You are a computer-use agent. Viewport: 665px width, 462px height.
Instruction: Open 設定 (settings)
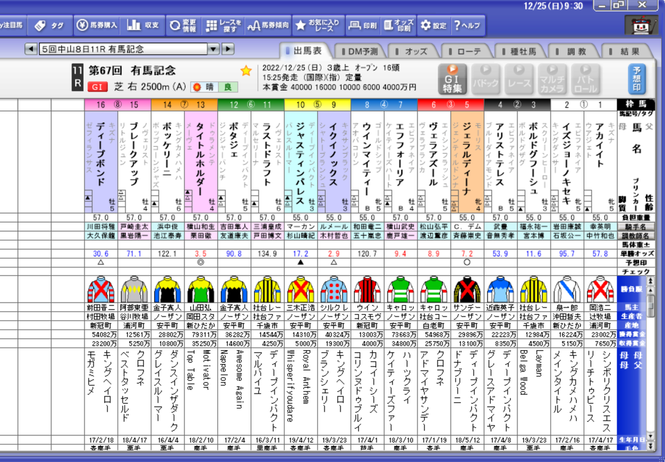[x=434, y=24]
